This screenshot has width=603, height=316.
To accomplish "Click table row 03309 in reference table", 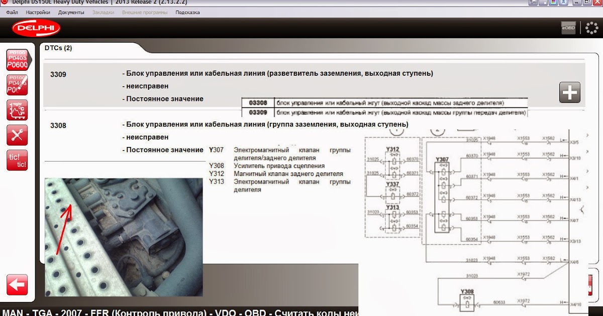I will tap(384, 112).
